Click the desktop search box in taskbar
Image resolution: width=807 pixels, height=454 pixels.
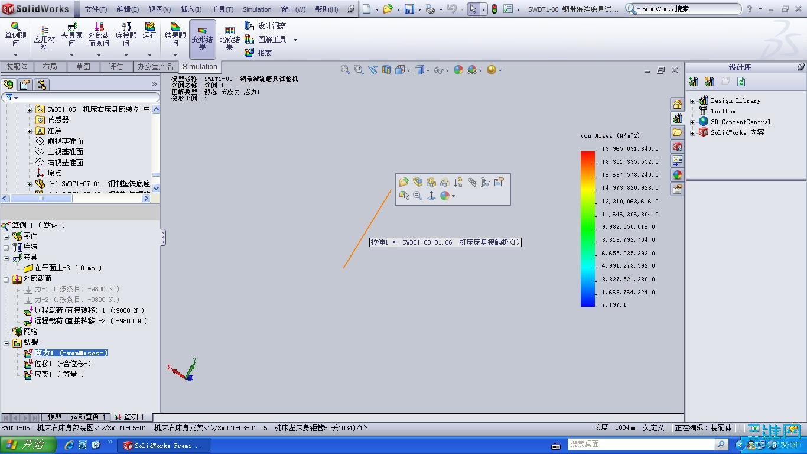click(x=641, y=444)
